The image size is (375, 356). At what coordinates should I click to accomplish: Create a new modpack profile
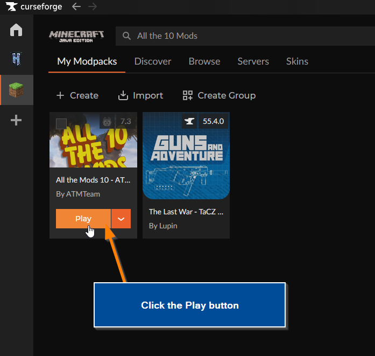click(x=77, y=95)
